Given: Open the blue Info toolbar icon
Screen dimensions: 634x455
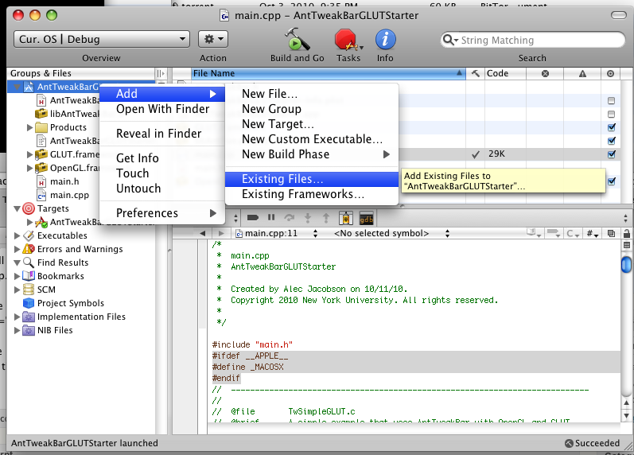Looking at the screenshot, I should click(x=385, y=39).
